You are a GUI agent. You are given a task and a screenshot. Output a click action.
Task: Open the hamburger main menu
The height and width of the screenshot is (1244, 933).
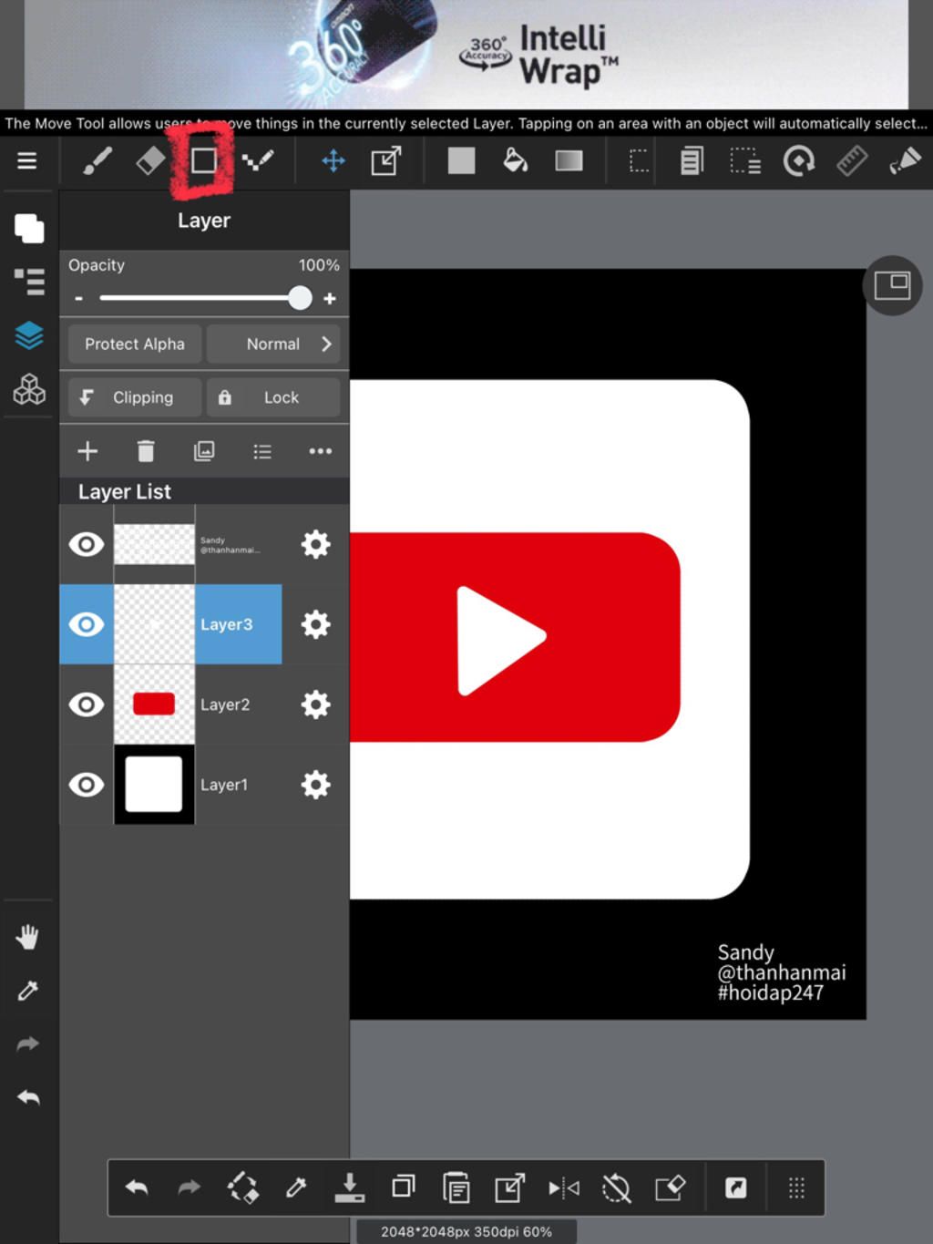tap(27, 161)
